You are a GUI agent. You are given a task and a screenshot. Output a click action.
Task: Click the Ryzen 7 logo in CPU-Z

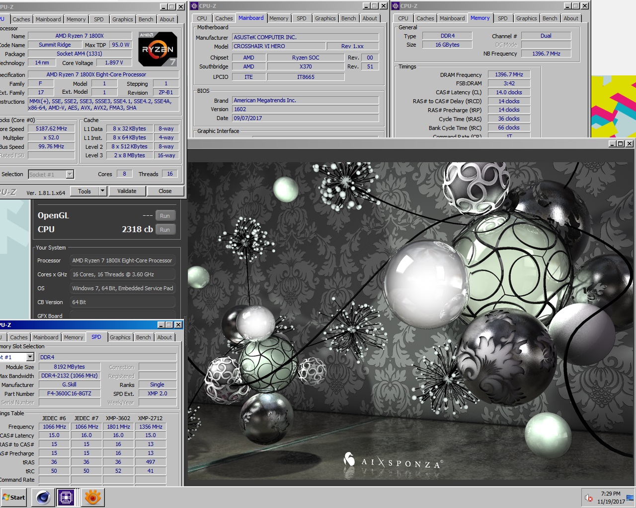(158, 49)
